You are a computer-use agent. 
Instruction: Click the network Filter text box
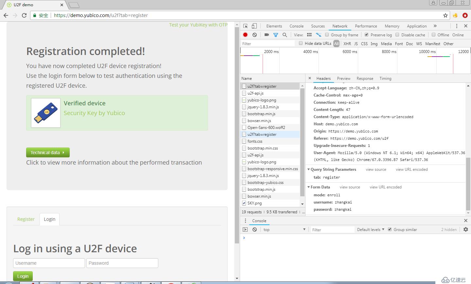point(268,44)
